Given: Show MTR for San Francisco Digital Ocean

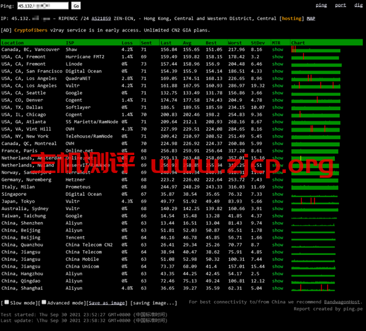Looking at the screenshot, I should tap(277, 71).
